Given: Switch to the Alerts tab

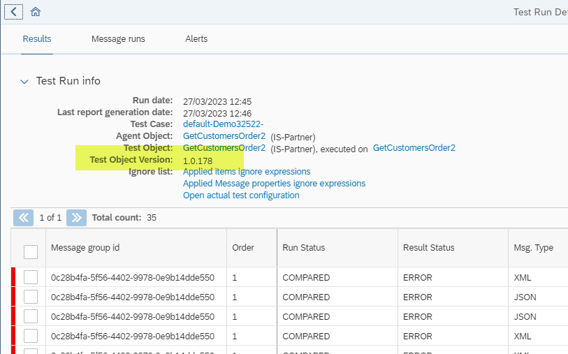Looking at the screenshot, I should [196, 38].
